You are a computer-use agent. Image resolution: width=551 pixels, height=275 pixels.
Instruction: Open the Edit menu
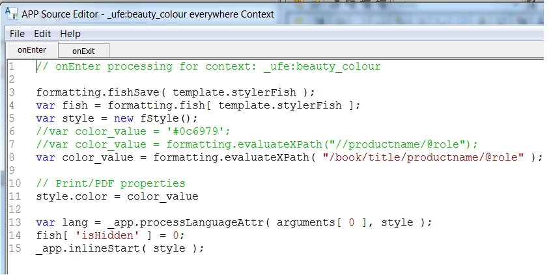(x=42, y=34)
